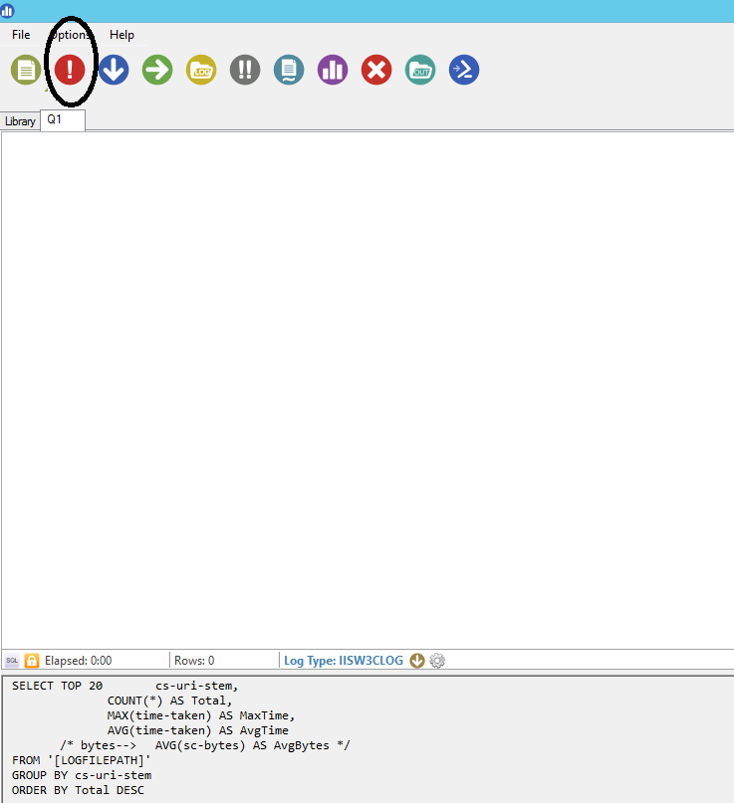Open the purple bar chart icon

333,70
